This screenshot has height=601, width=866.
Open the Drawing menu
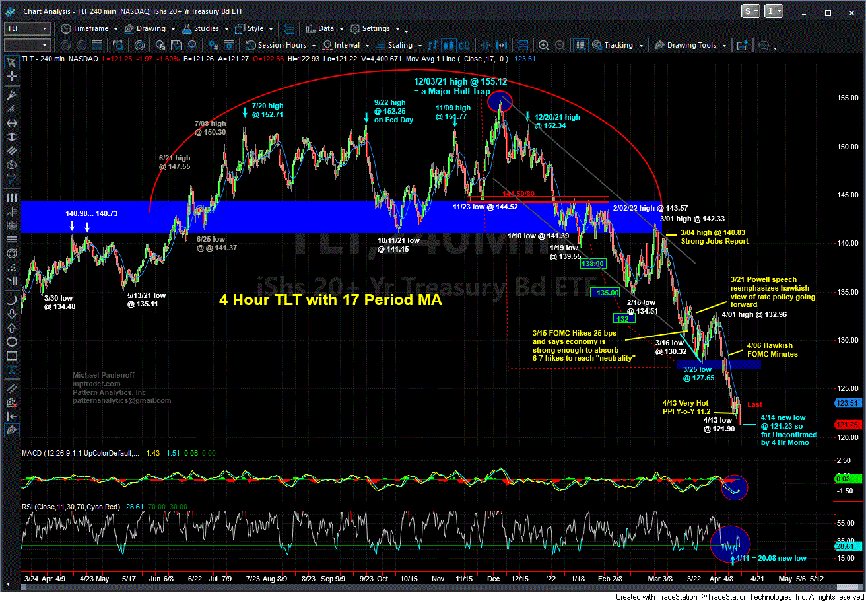point(150,29)
